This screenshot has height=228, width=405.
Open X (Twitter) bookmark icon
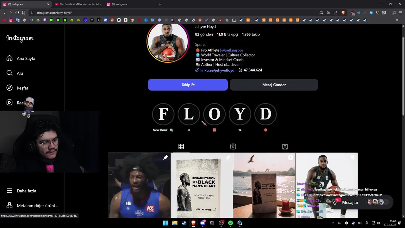(x=99, y=20)
